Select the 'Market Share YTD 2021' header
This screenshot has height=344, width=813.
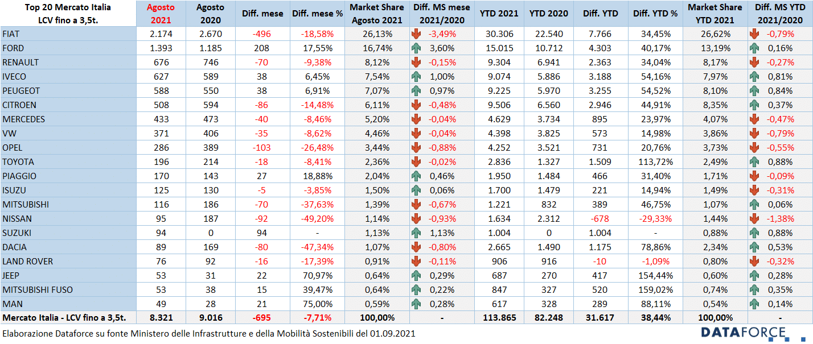click(715, 14)
